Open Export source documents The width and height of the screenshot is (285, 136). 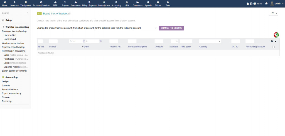14,71
